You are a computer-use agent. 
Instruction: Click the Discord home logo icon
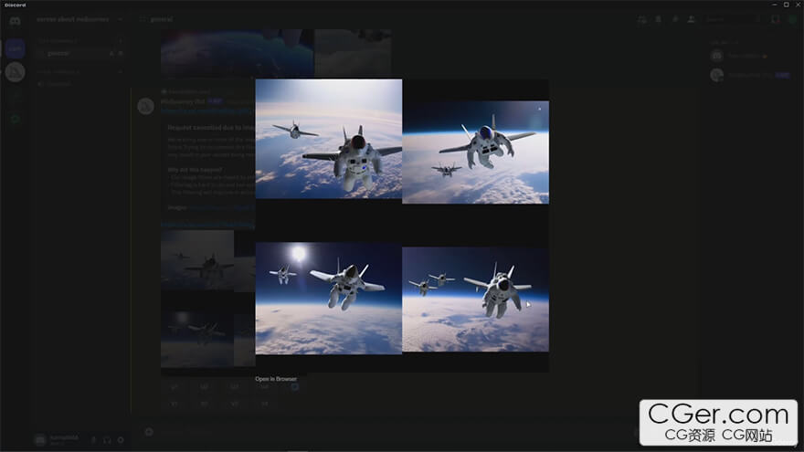pyautogui.click(x=15, y=20)
